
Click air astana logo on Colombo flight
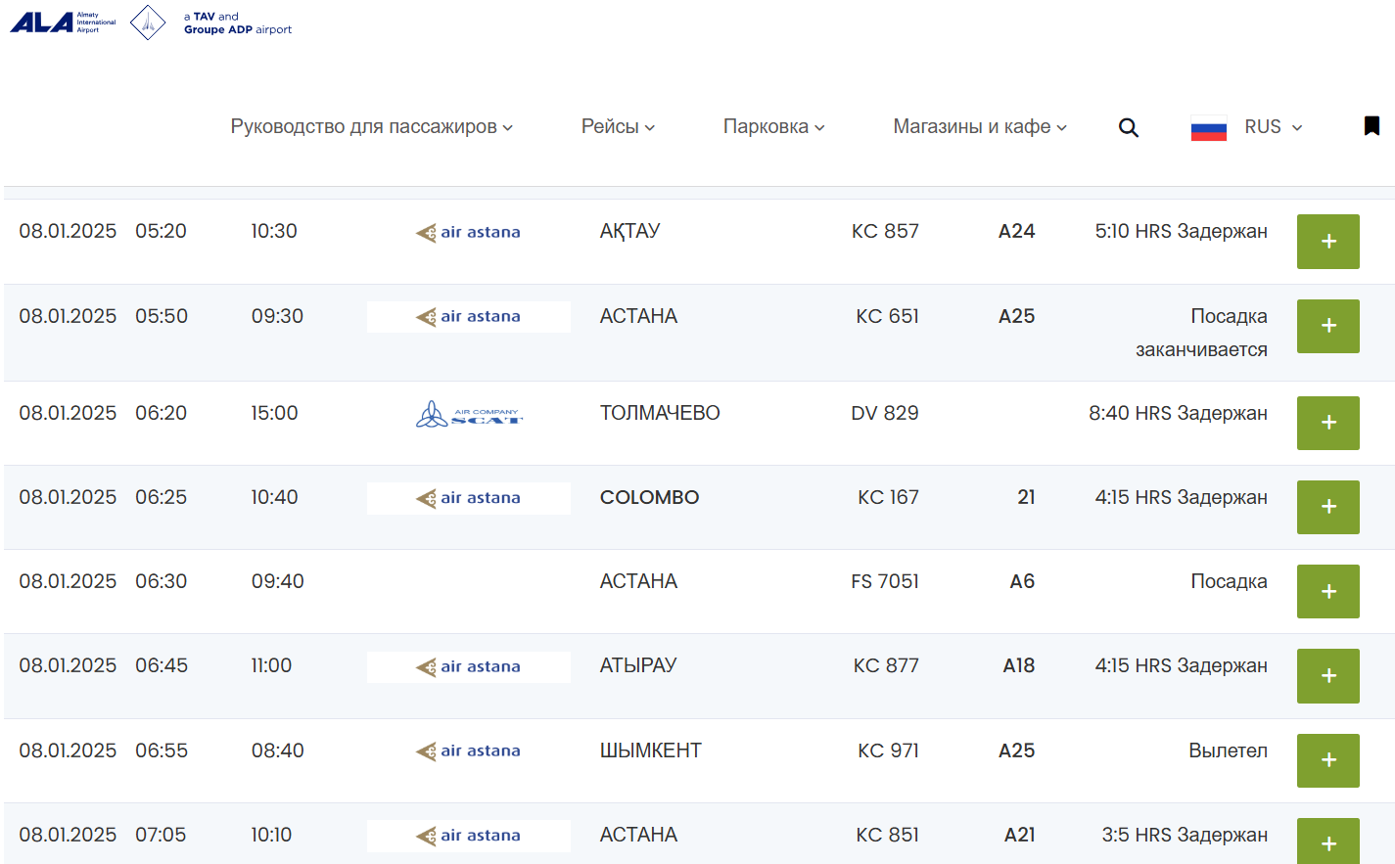pyautogui.click(x=468, y=498)
